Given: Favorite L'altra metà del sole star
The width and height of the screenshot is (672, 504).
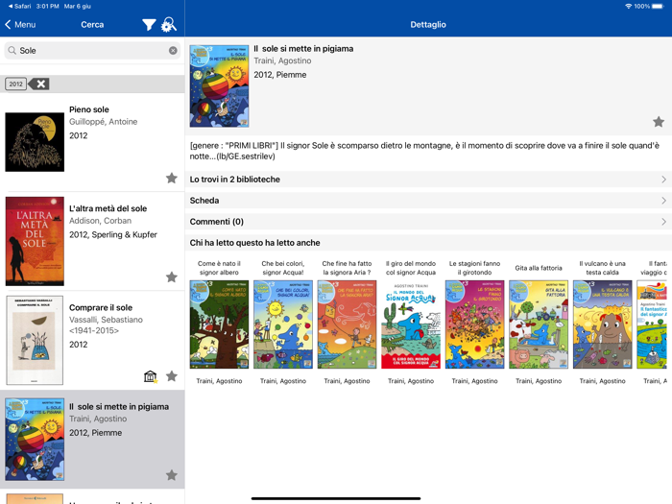Looking at the screenshot, I should (x=172, y=276).
